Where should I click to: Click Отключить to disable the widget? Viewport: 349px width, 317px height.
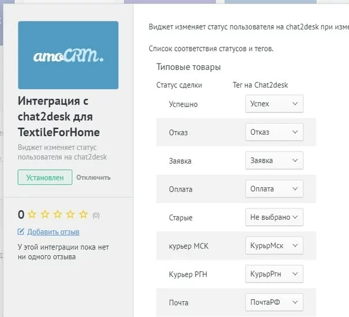94,178
